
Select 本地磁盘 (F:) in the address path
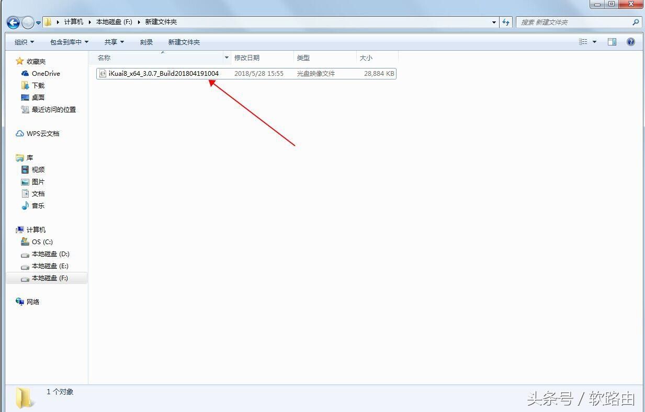(114, 22)
